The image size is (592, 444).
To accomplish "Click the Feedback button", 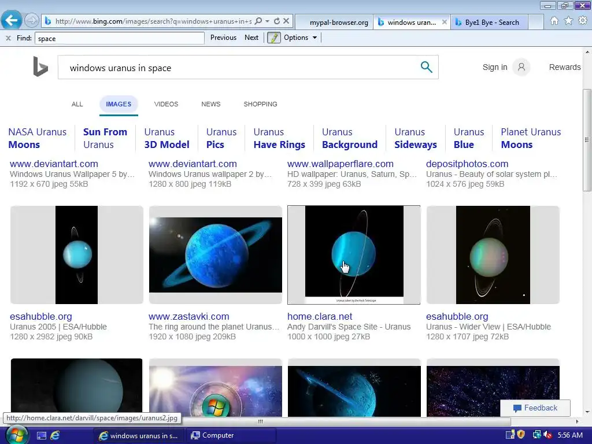I will pyautogui.click(x=535, y=408).
